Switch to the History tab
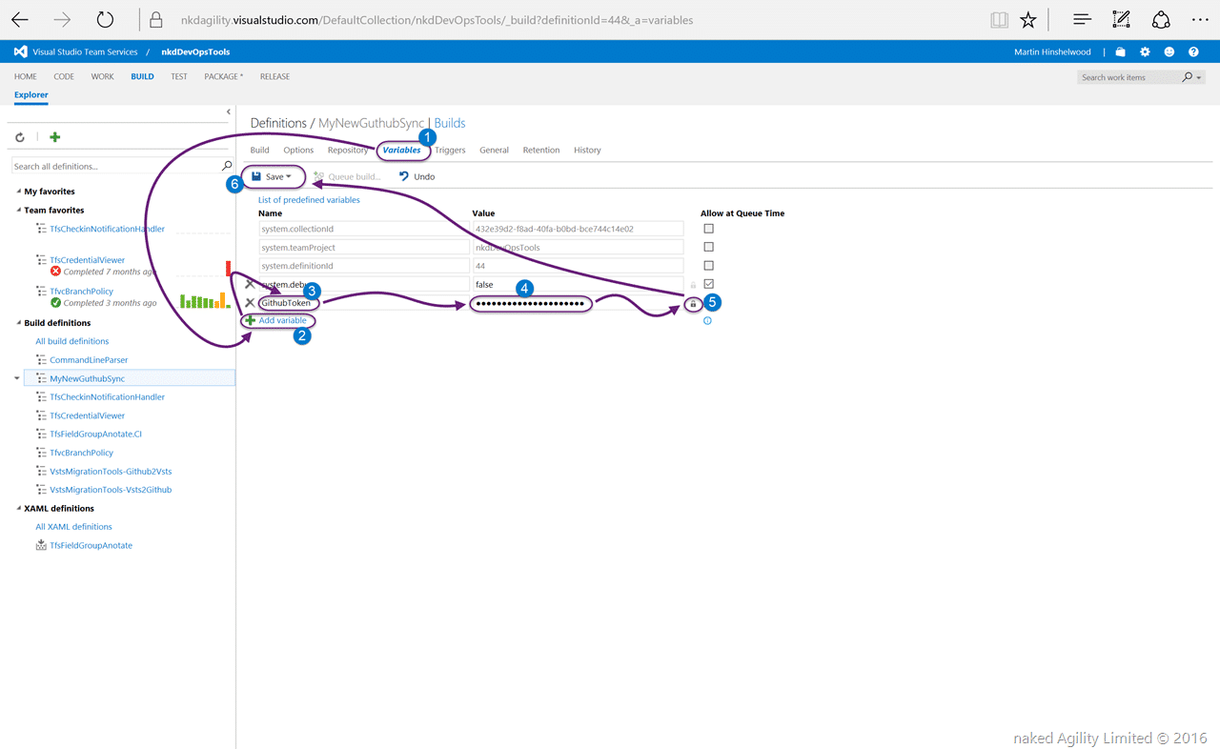The image size is (1220, 749). point(587,150)
